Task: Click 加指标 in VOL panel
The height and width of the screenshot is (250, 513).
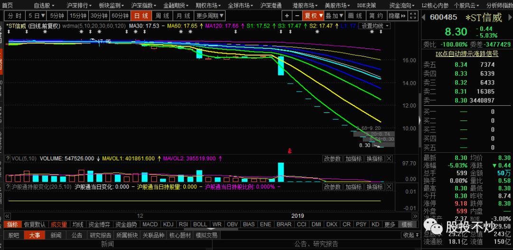Action: [x=354, y=158]
